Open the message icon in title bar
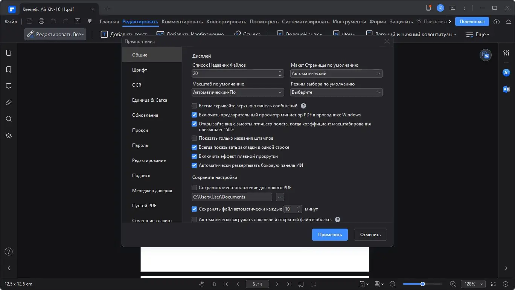This screenshot has height=290, width=515. [453, 8]
